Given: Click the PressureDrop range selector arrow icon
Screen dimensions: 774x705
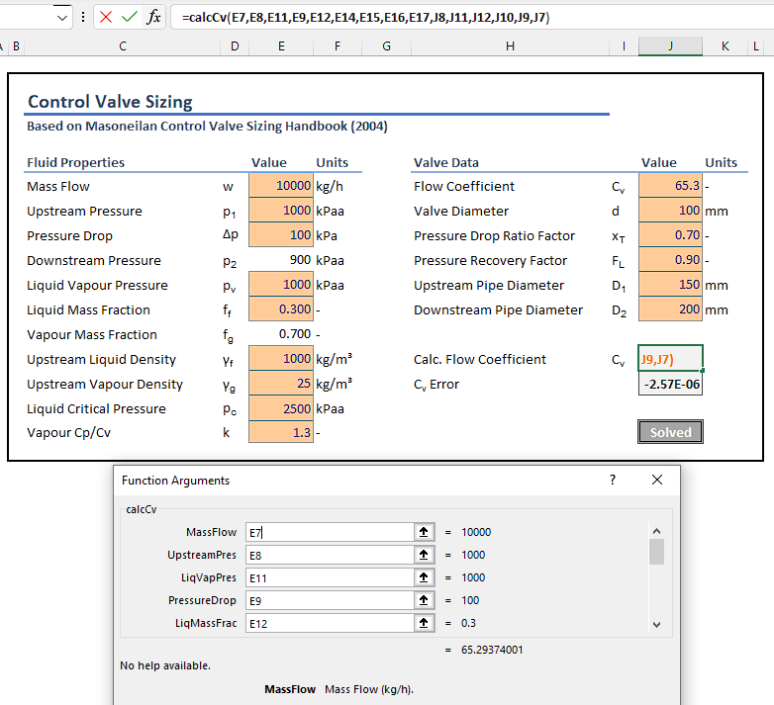Looking at the screenshot, I should click(425, 600).
